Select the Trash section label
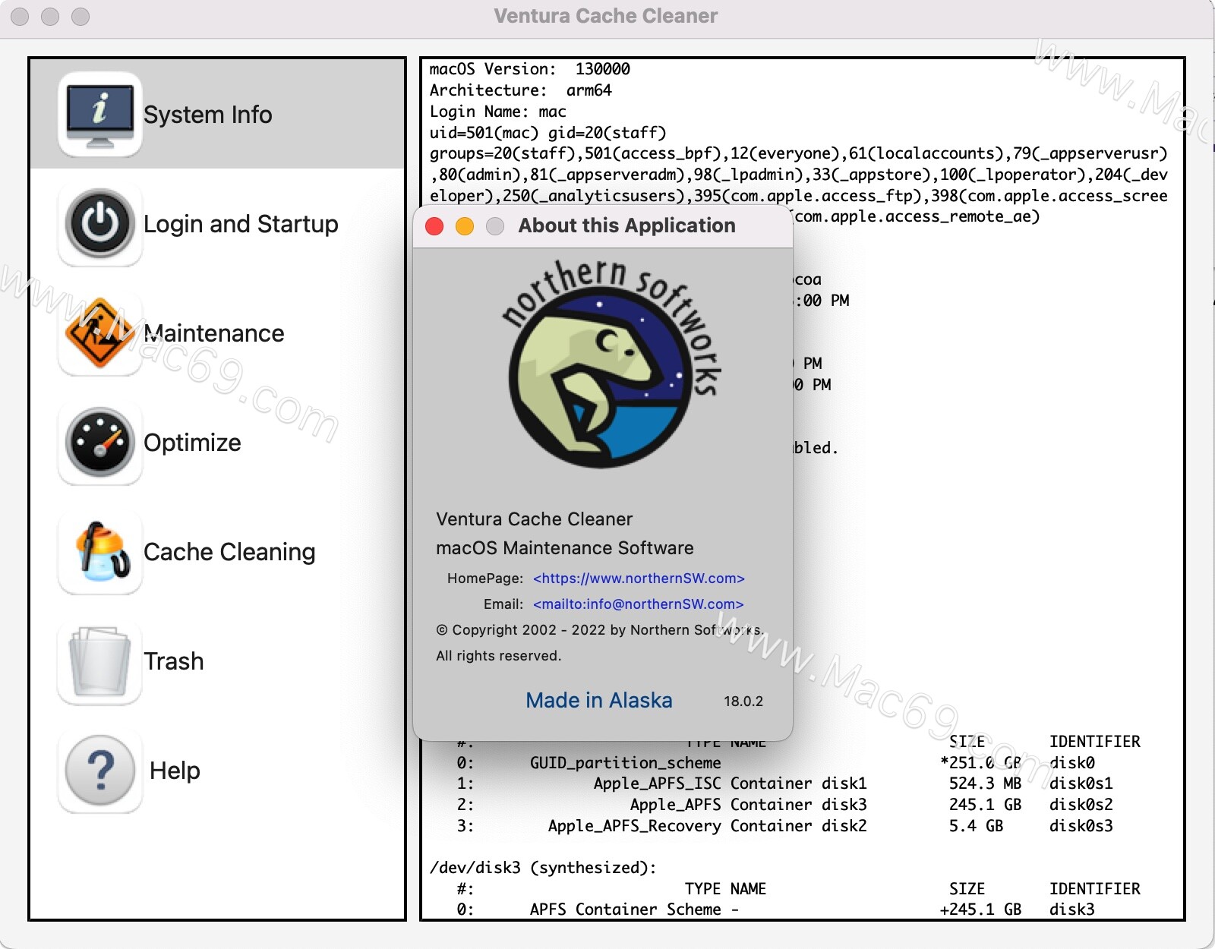 pyautogui.click(x=174, y=661)
